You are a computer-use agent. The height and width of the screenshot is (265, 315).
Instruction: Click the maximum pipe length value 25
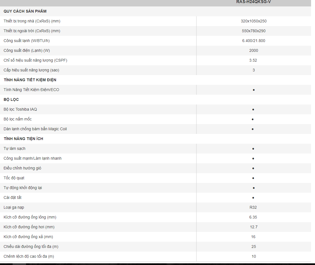pyautogui.click(x=253, y=247)
